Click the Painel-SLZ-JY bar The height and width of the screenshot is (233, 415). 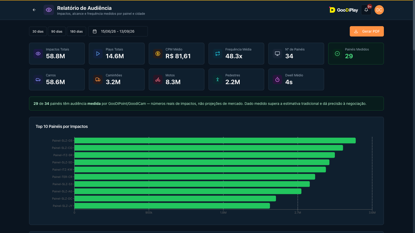[x=172, y=206]
